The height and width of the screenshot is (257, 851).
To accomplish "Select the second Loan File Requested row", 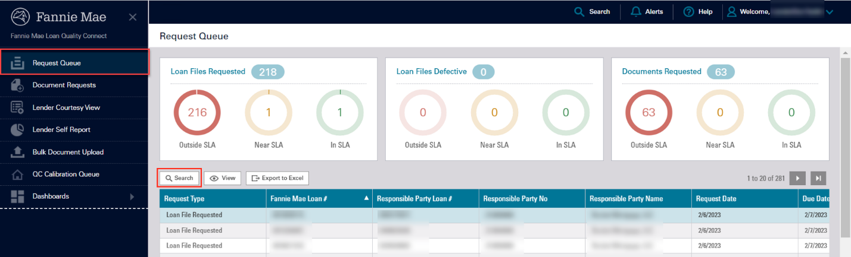I will tap(494, 230).
